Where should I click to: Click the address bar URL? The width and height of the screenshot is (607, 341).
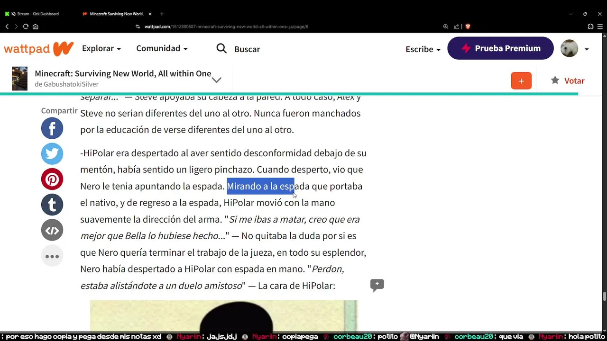226,27
